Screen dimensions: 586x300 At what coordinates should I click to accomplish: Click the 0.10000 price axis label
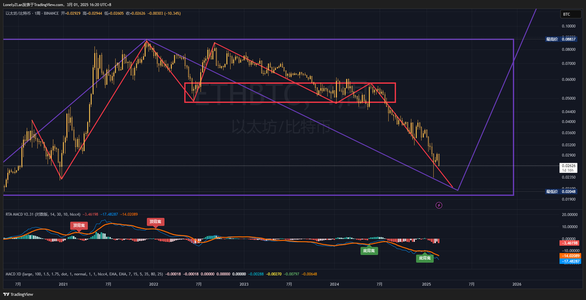coord(569,26)
